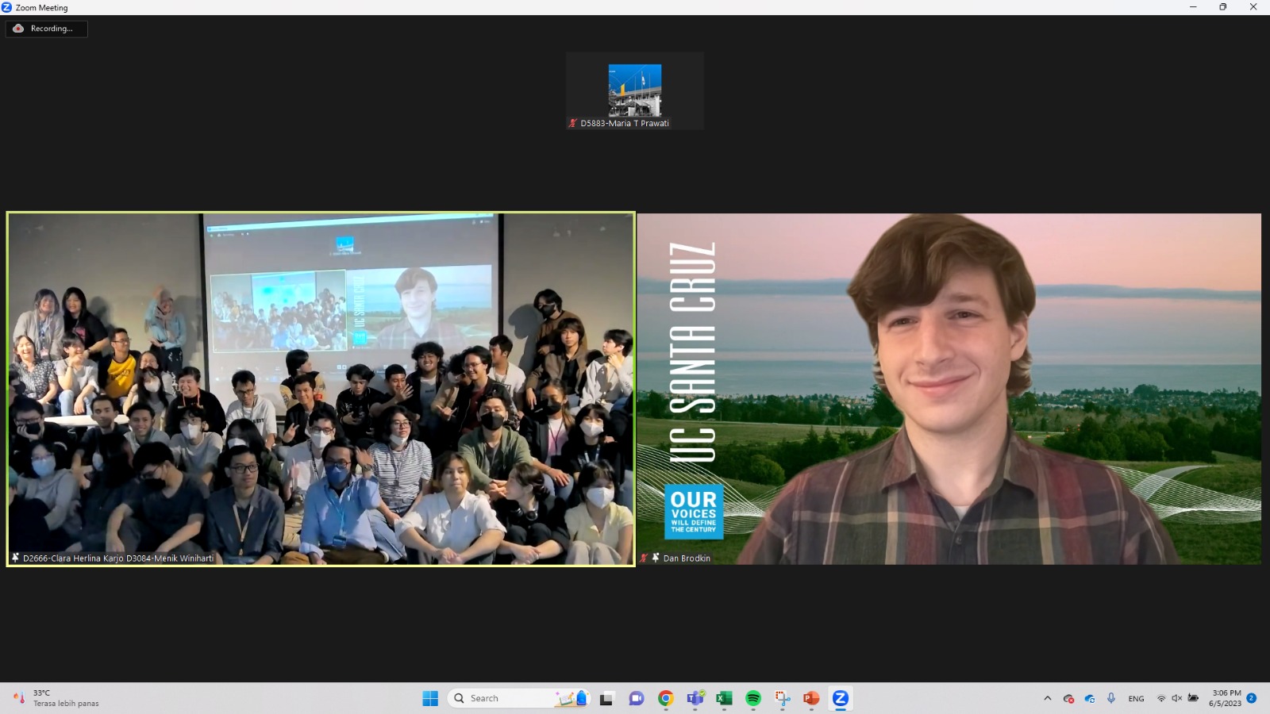Open Google Chrome from the taskbar

(x=665, y=698)
